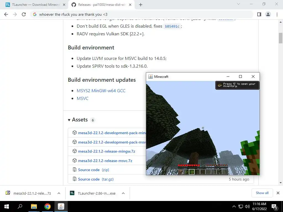This screenshot has height=212, width=283.
Task: Show all downloads
Action: pyautogui.click(x=262, y=193)
